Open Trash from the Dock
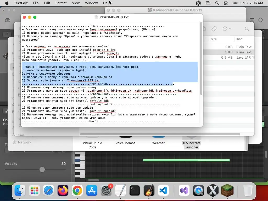 [x=248, y=191]
